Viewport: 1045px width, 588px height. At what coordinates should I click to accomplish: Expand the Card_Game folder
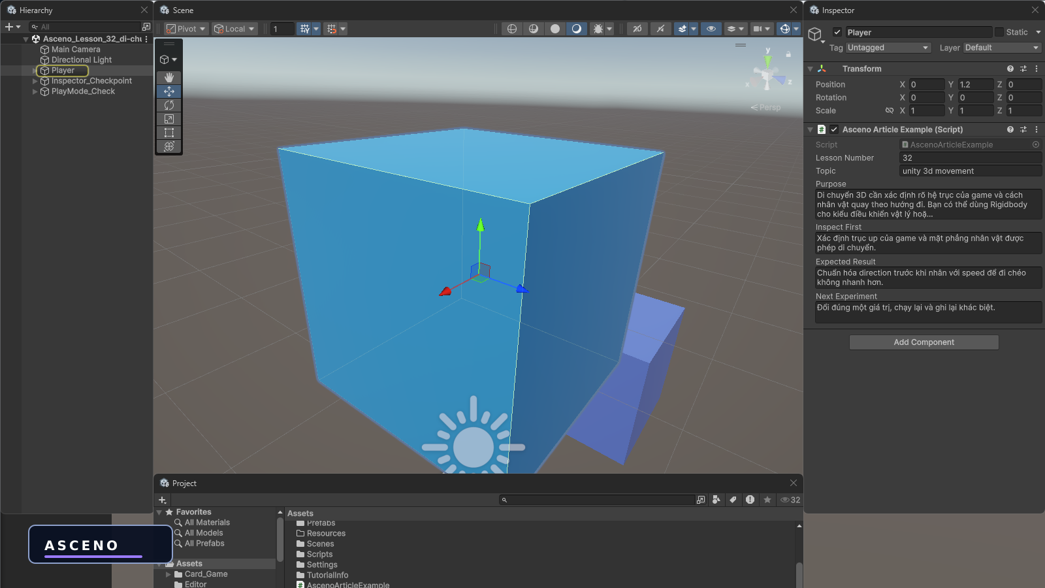[x=169, y=574]
